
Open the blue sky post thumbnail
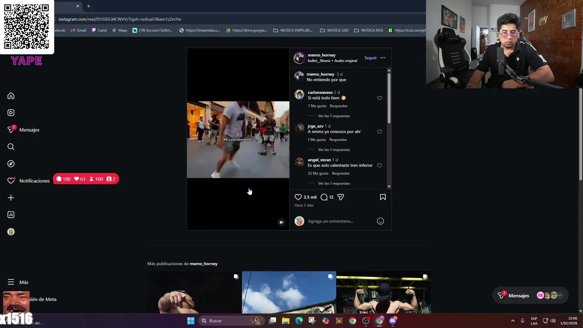tap(289, 292)
